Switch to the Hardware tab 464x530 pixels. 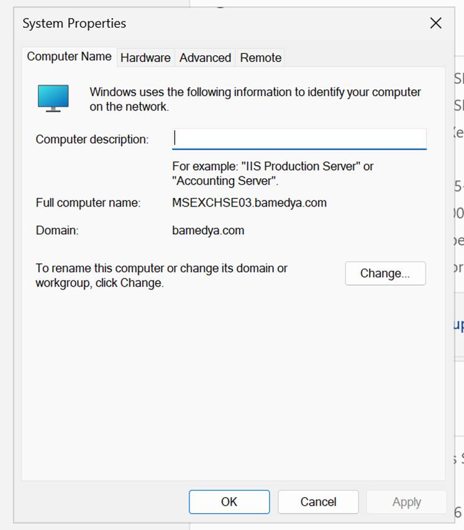coord(145,58)
